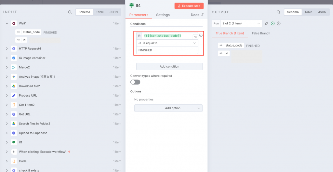Click the If4 node title icon
The image size is (333, 172).
click(132, 6)
